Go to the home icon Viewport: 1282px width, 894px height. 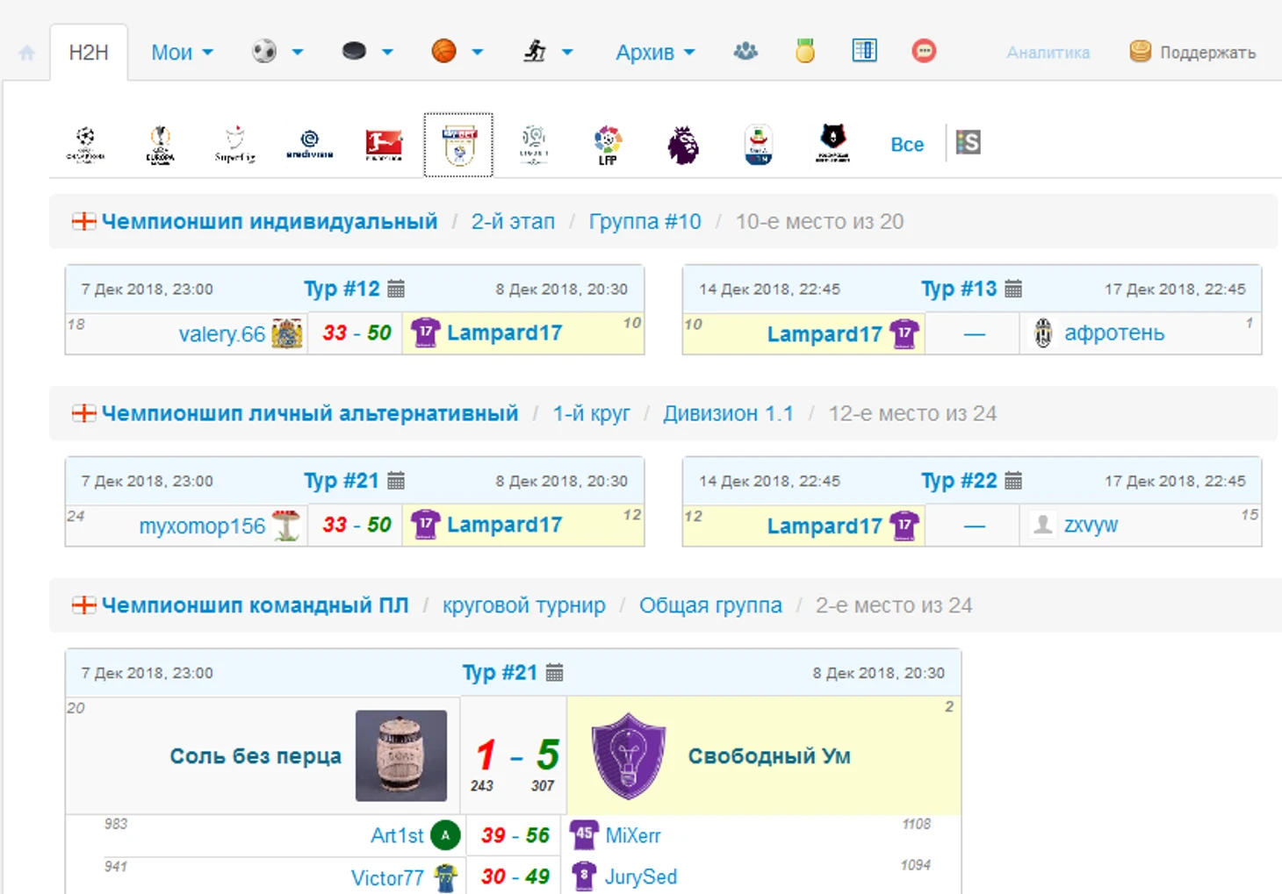pyautogui.click(x=26, y=53)
